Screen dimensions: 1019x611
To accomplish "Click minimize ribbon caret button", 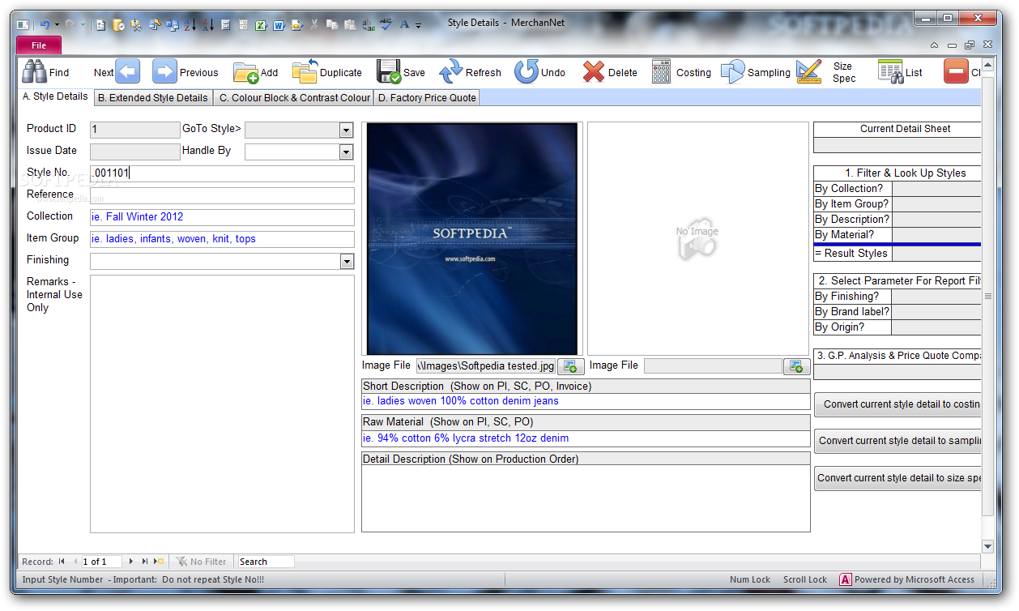I will [935, 45].
